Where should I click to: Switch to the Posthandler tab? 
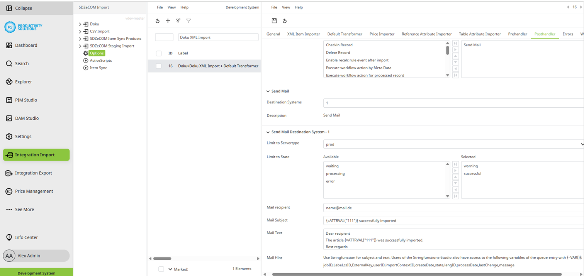coord(545,34)
